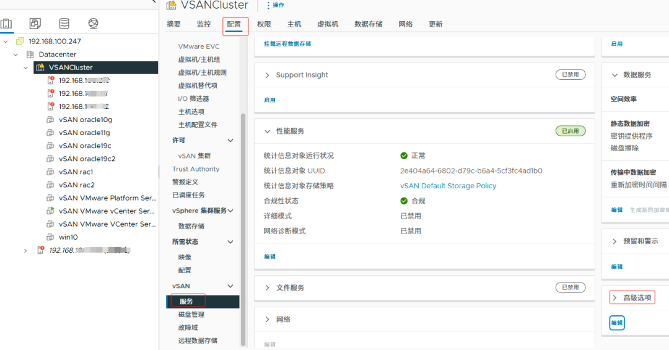Switch to the Networking inventory icon

coord(93,24)
